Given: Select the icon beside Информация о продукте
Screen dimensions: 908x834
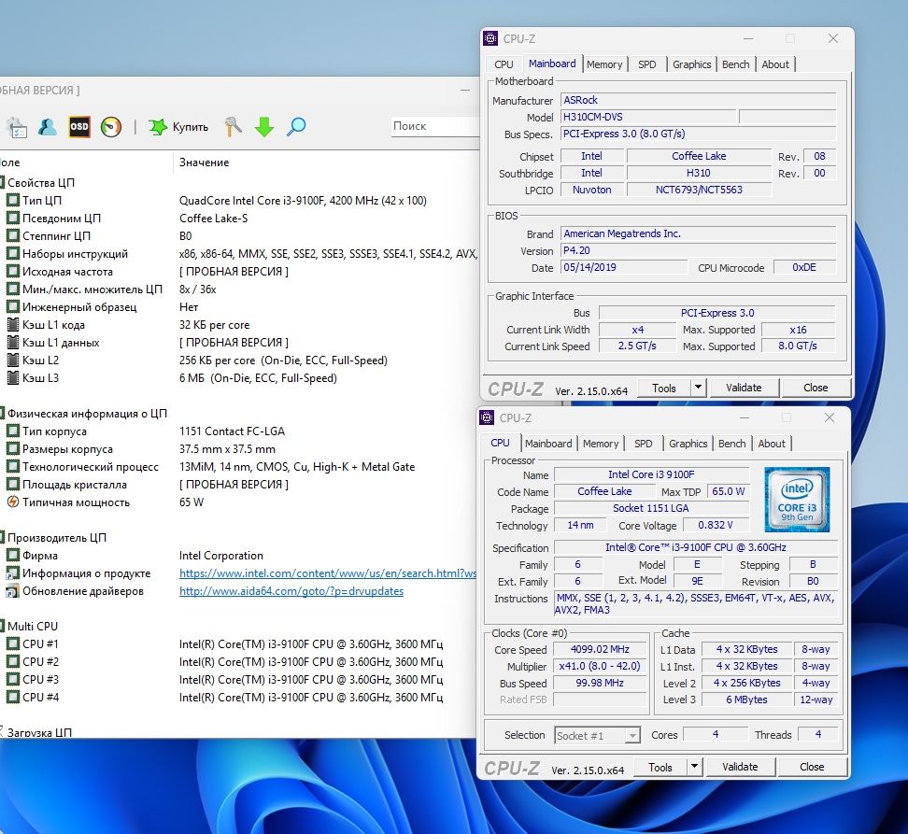Looking at the screenshot, I should click(x=13, y=573).
